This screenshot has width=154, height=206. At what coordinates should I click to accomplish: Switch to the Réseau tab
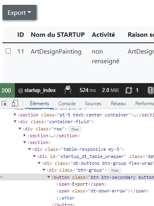[x=118, y=104]
